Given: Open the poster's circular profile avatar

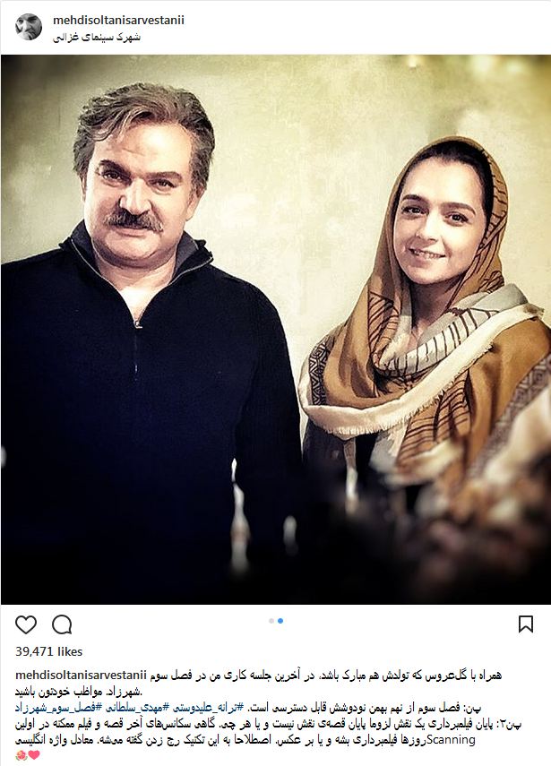Looking at the screenshot, I should point(29,27).
